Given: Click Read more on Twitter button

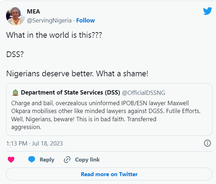Looking at the screenshot, I should (109, 174).
